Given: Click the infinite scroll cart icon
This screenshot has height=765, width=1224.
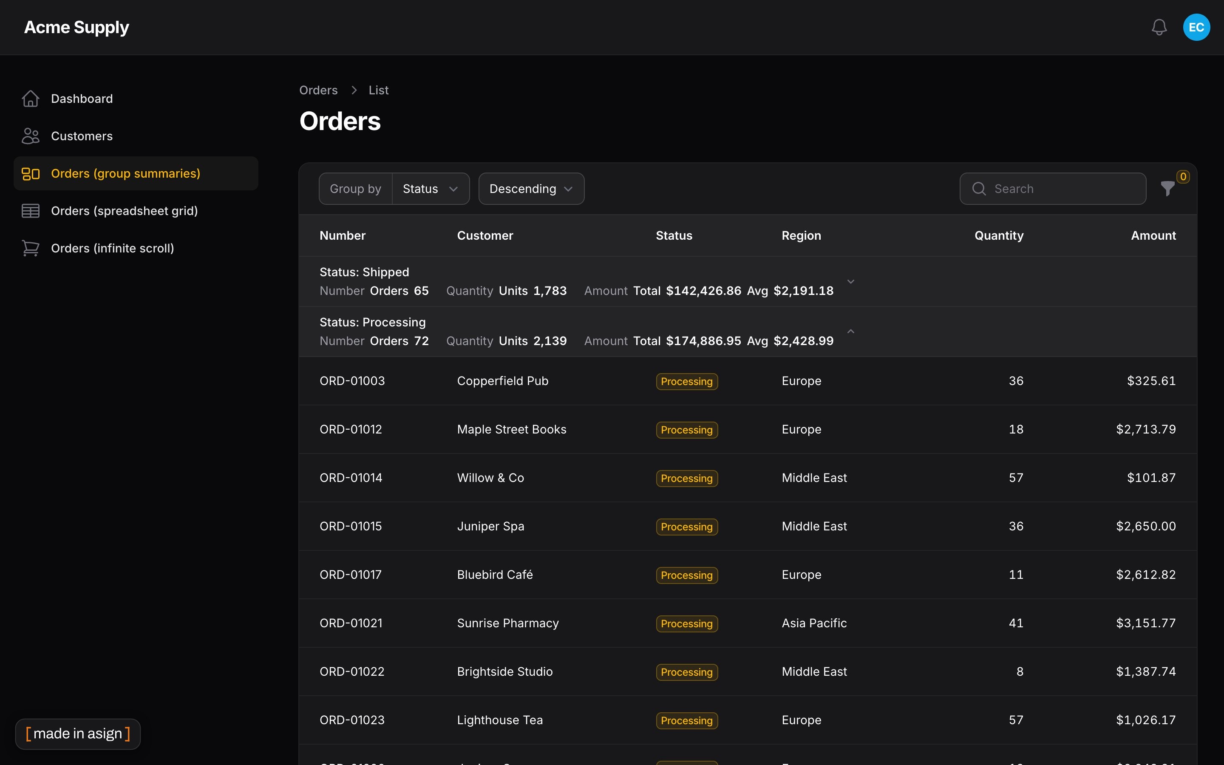Looking at the screenshot, I should 30,249.
